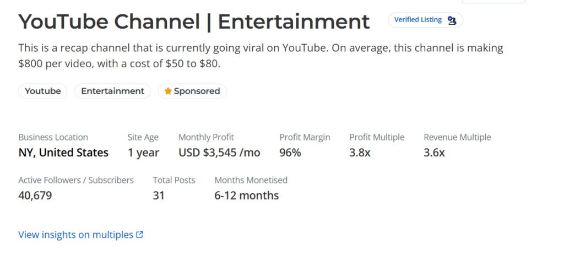Click the 96% Profit Margin value

pyautogui.click(x=290, y=153)
